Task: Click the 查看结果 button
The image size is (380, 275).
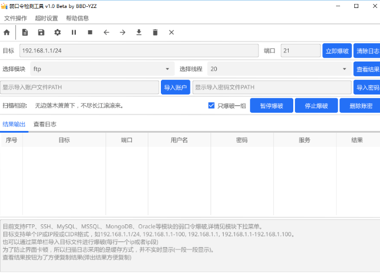Action: coord(367,69)
